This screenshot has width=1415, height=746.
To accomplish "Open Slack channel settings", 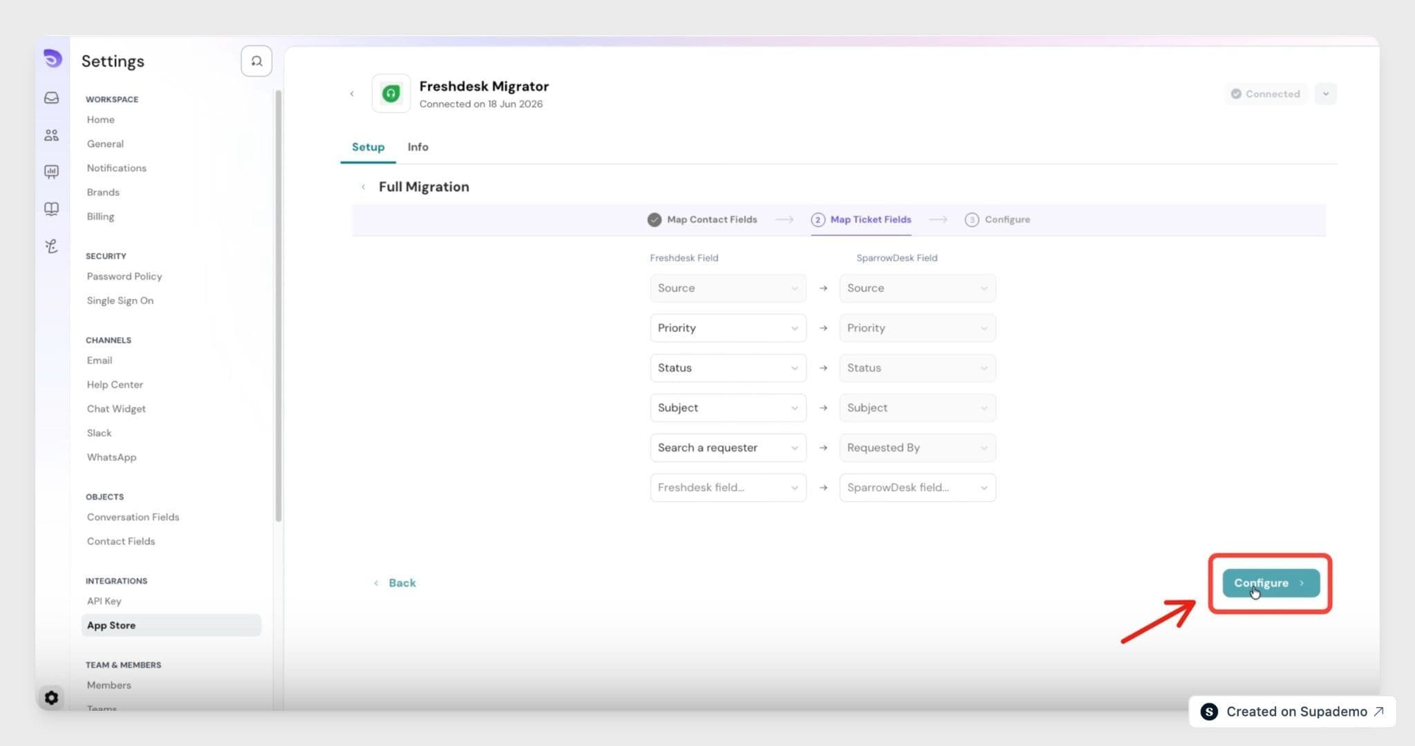I will click(x=99, y=433).
